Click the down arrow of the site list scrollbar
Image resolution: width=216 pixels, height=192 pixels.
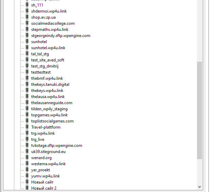[199, 187]
